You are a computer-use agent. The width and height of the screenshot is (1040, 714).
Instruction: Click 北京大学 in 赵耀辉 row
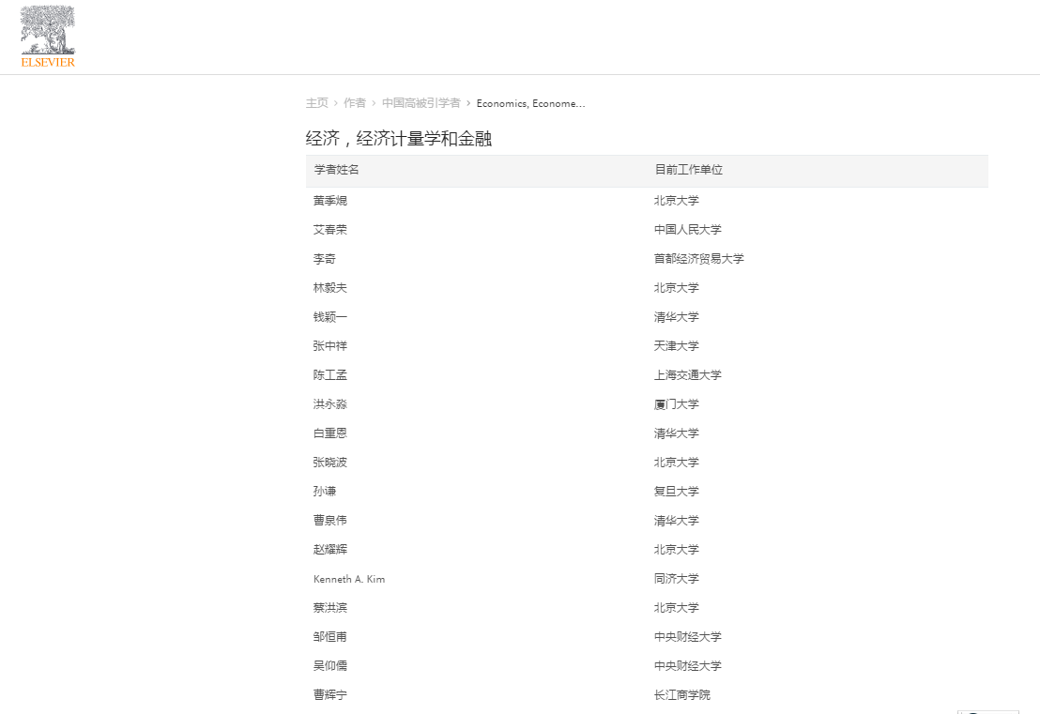coord(677,550)
